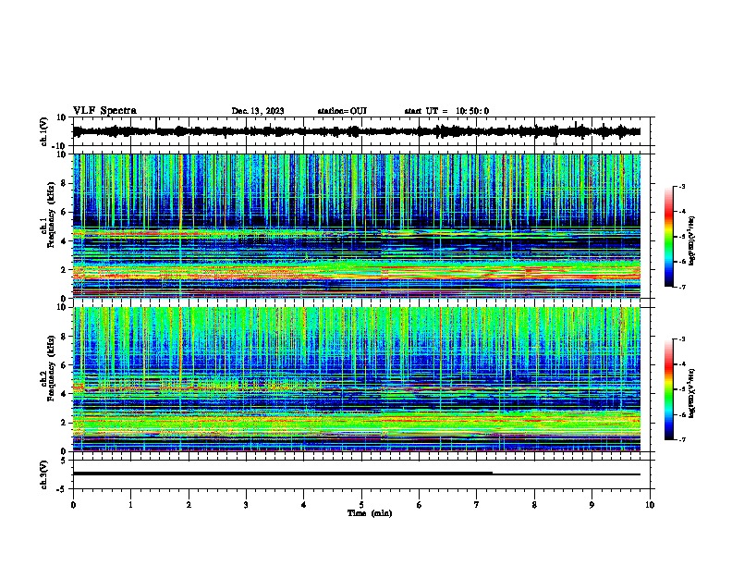The width and height of the screenshot is (732, 566).
Task: Select the "Dec. 13, 2023" date text
Action: click(258, 111)
